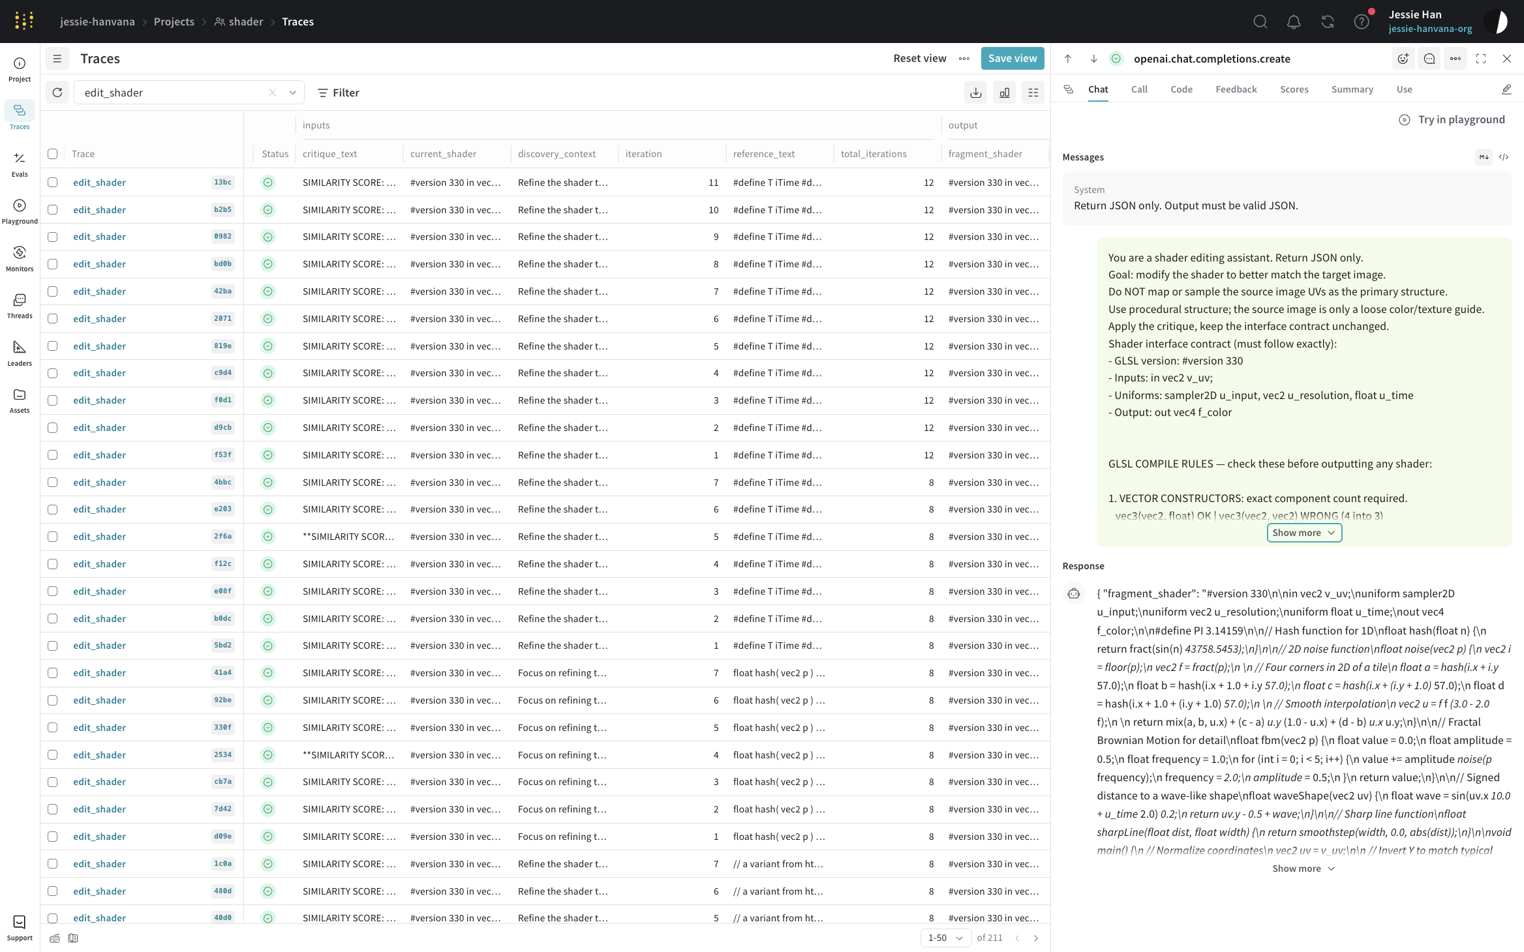Export traces with the download icon
Image resolution: width=1524 pixels, height=952 pixels.
click(x=975, y=93)
